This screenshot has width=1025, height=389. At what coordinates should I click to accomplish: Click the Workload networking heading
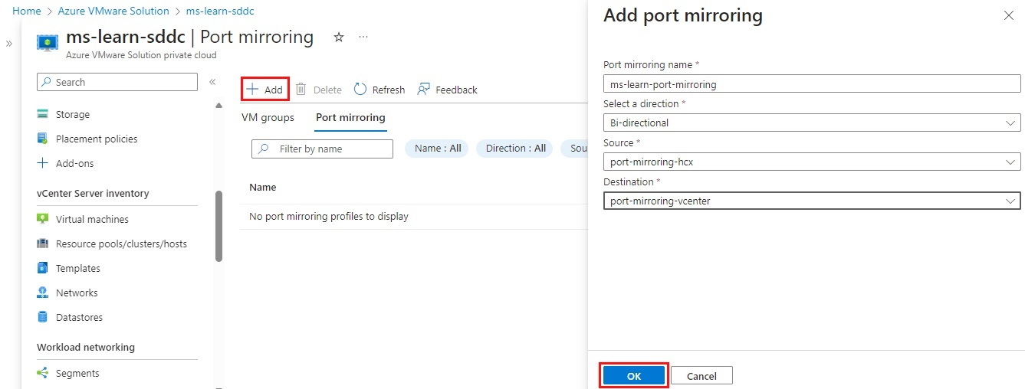[x=86, y=347]
